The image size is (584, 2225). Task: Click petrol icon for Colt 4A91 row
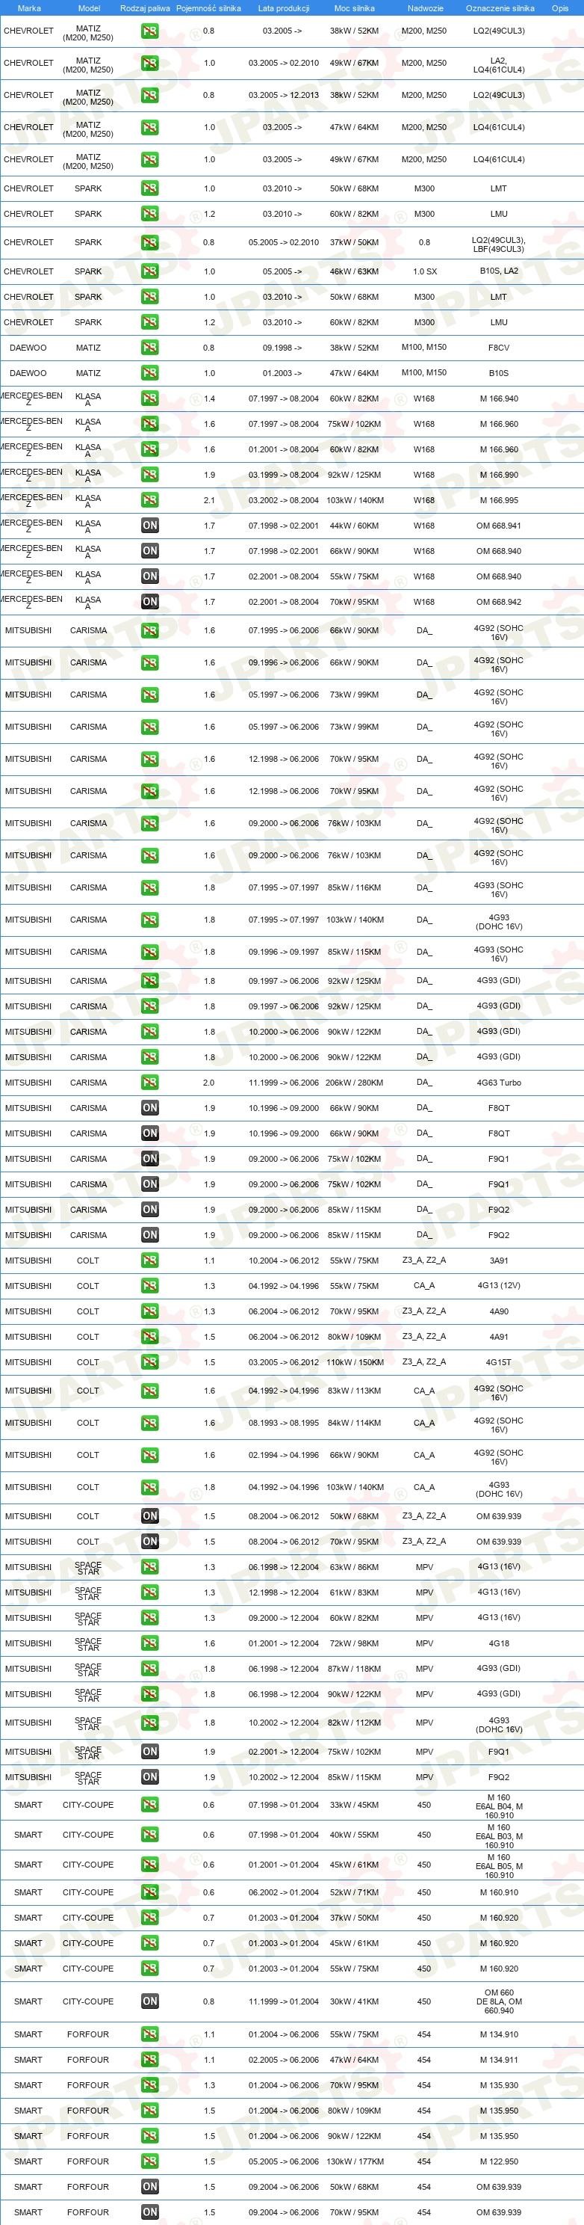coord(150,1337)
